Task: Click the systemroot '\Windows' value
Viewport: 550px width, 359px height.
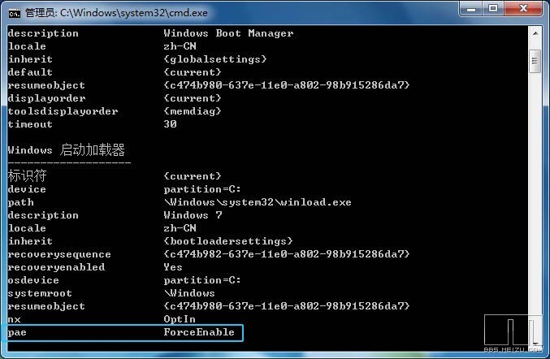Action: [x=189, y=293]
